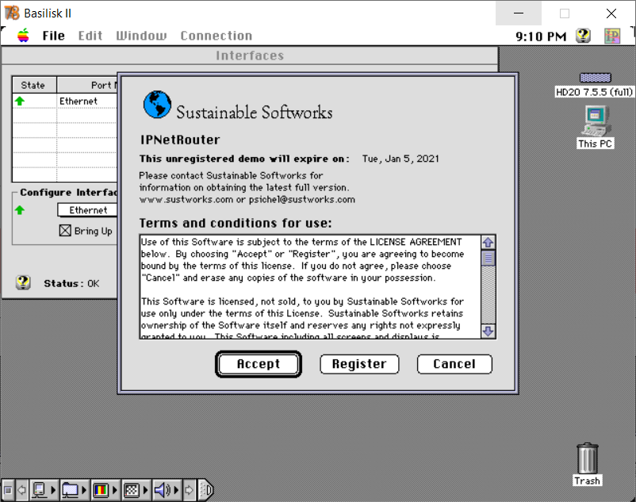636x502 pixels.
Task: Open the Ethernet interface popup in Configure Interface
Action: [x=87, y=210]
